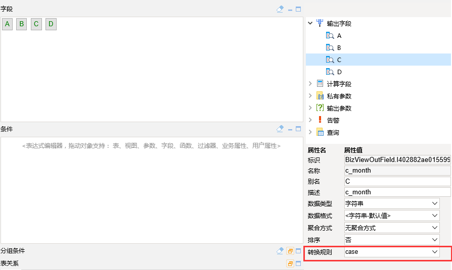Screen dimensions: 452x270
Task: Restore the 表关系 panel
Action: [x=290, y=263]
